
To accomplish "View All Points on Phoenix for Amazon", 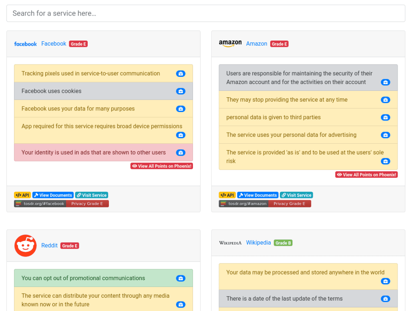I will [x=366, y=175].
